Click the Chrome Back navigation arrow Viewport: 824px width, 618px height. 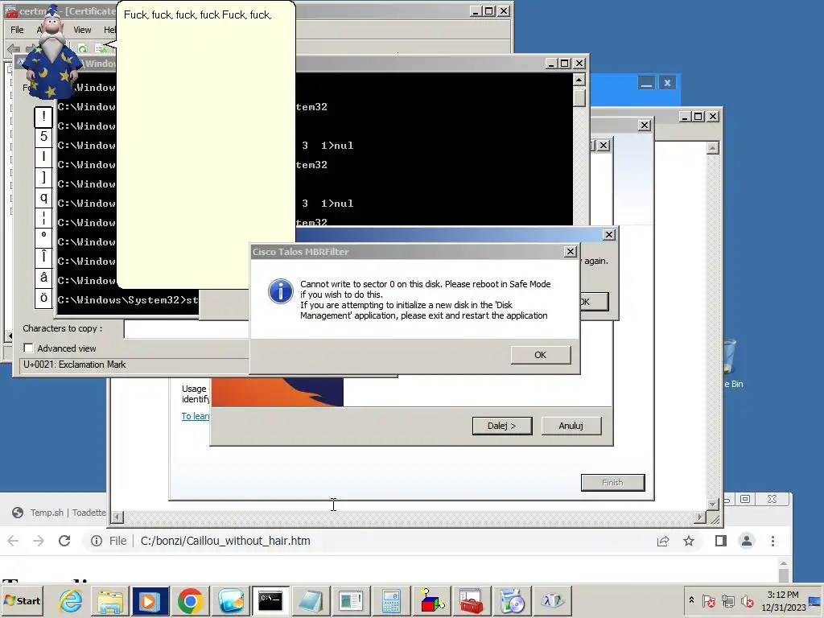13,541
